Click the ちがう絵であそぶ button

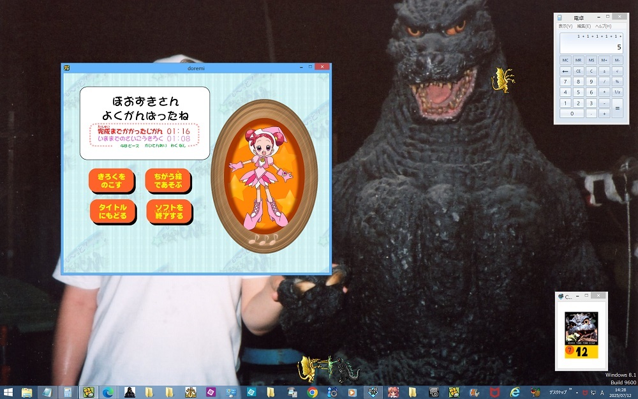(x=168, y=181)
